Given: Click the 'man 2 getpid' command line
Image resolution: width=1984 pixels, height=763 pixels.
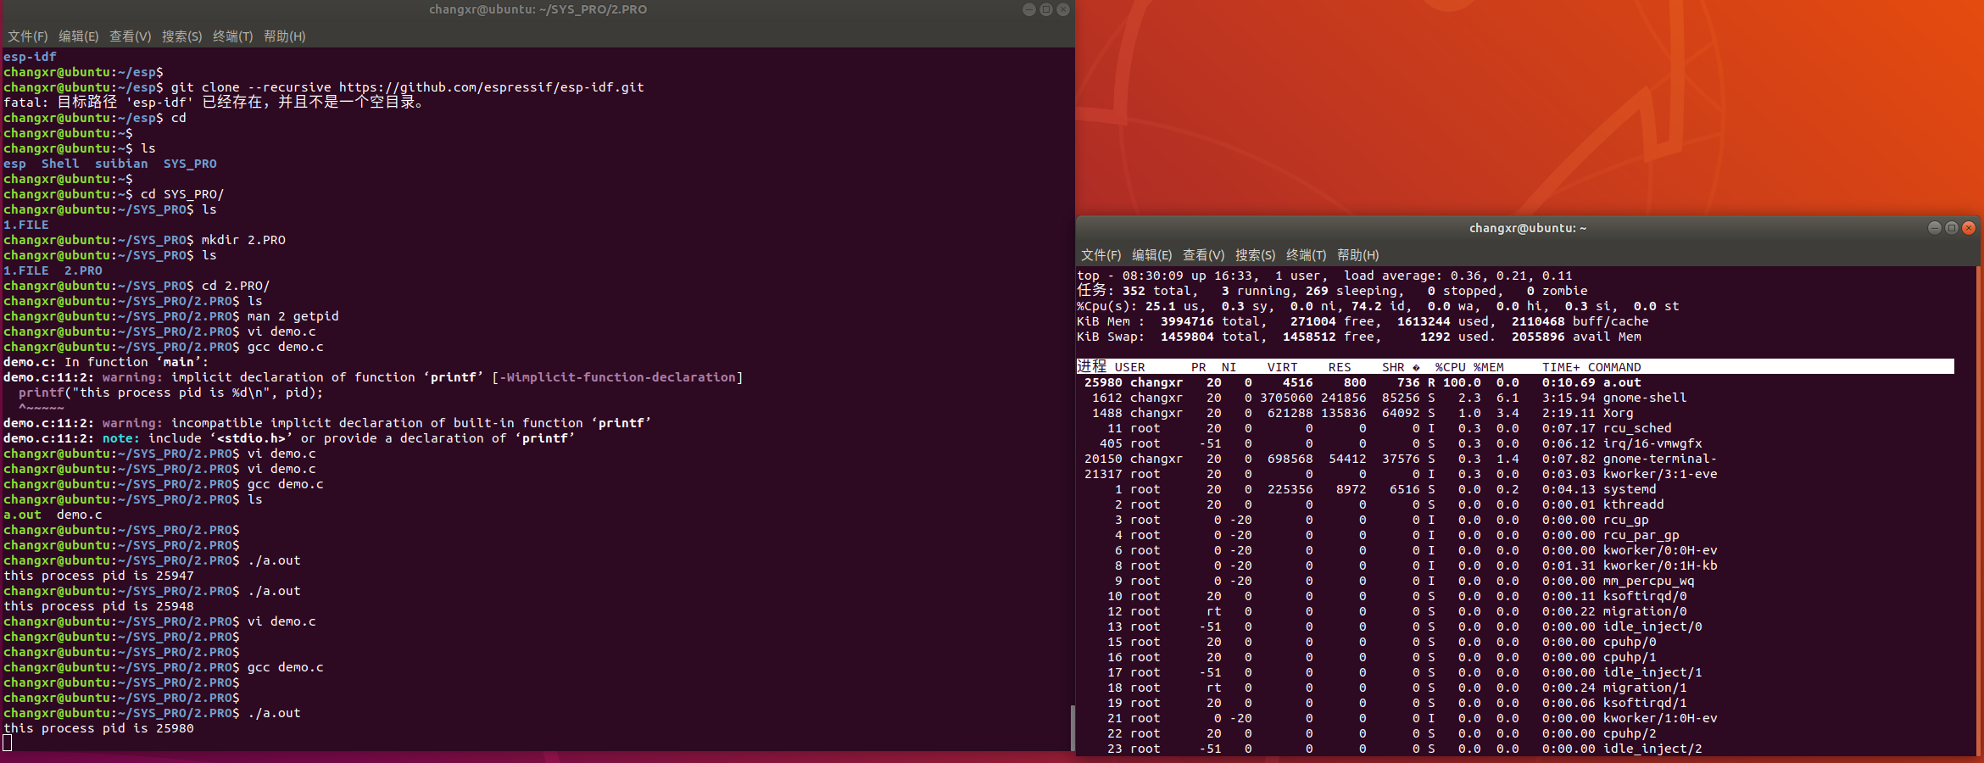Looking at the screenshot, I should pos(171,316).
